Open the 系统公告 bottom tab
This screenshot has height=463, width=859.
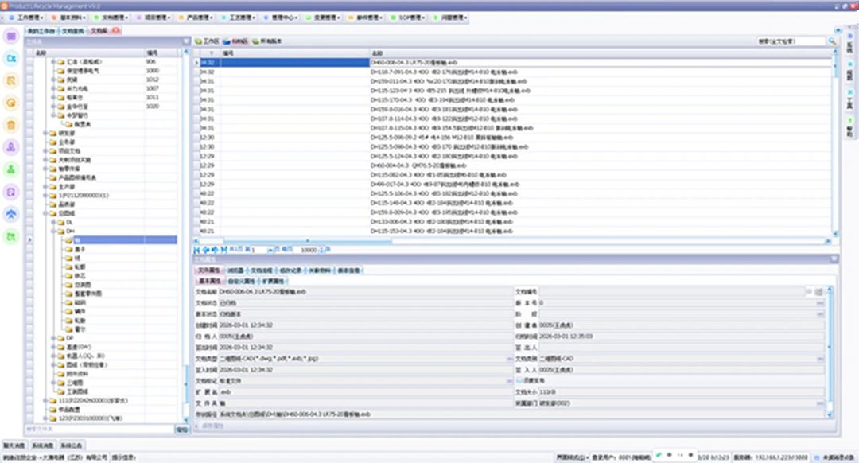tap(72, 445)
